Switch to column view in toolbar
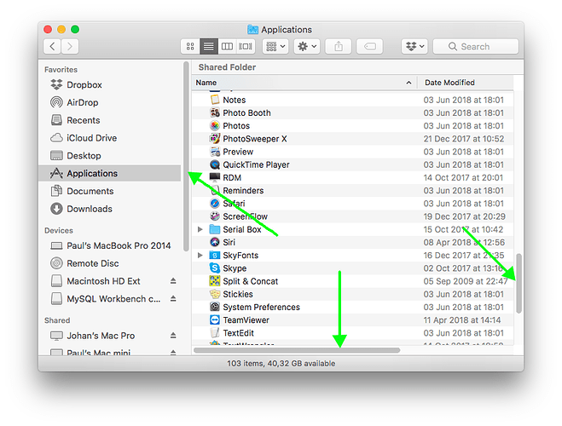Screen dimensions: 562x426 [228, 47]
